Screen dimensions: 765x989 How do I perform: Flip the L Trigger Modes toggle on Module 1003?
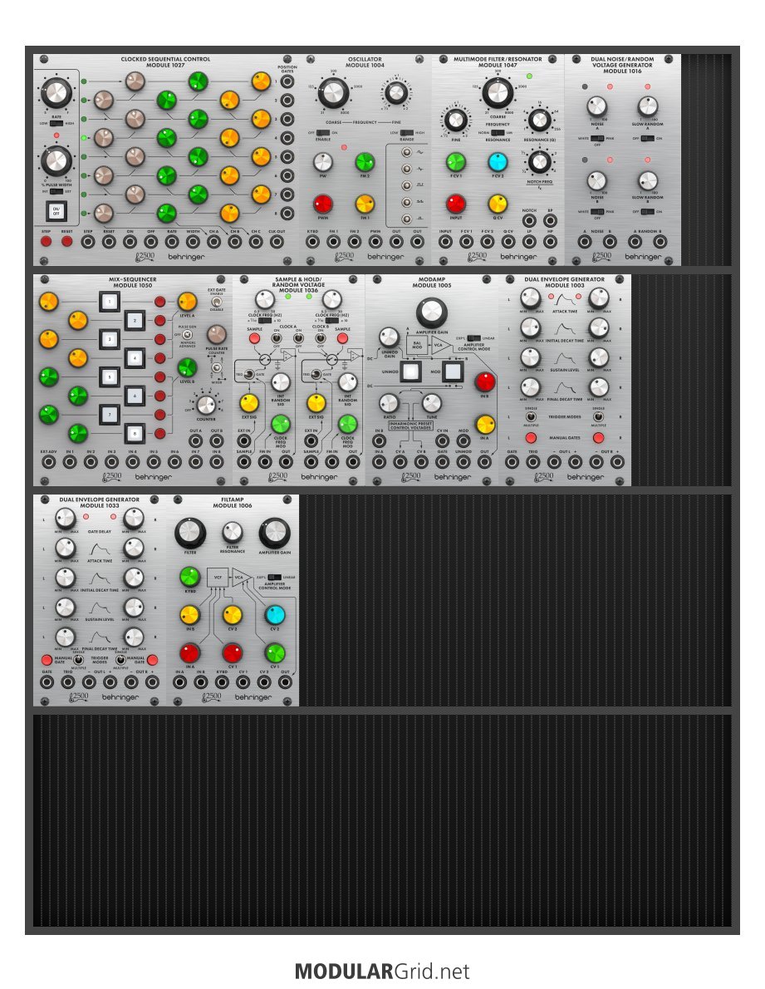point(531,417)
